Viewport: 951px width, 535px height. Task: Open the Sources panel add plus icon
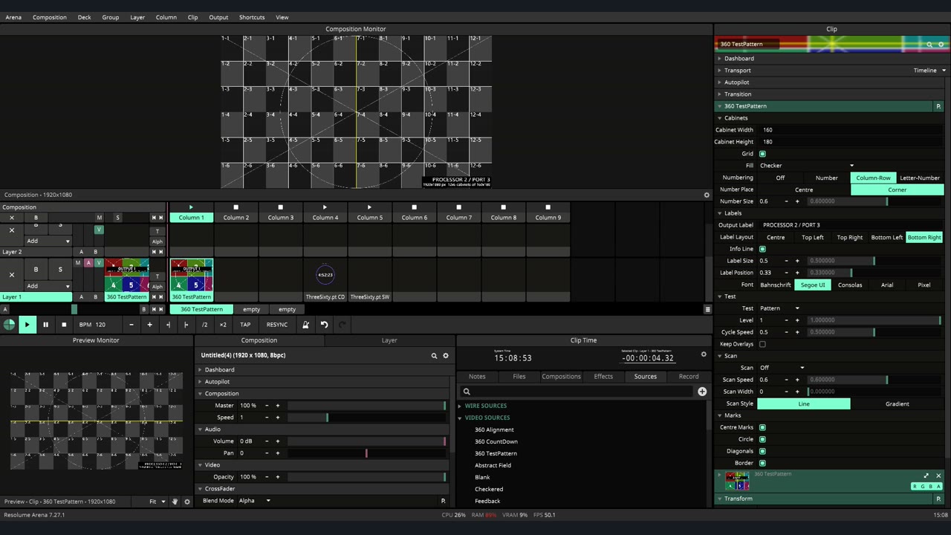(702, 392)
